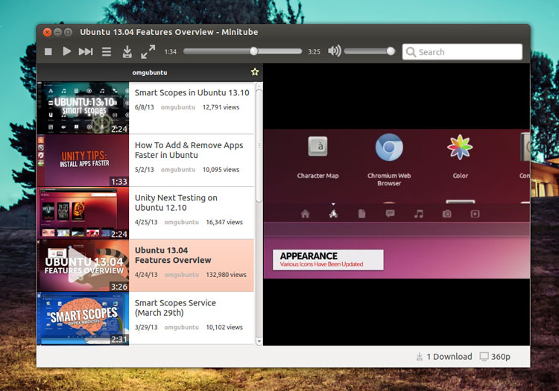Maximize the Minitube window
Viewport: 559px width, 391px height.
click(68, 33)
